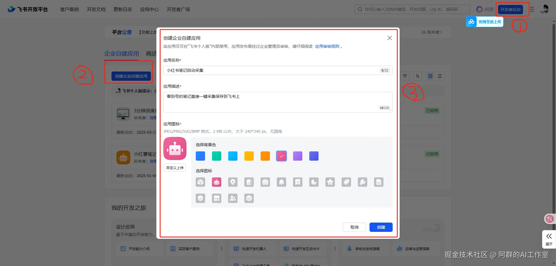The image size is (556, 266).
Task: Select the pink robot app icon
Action: point(217,182)
